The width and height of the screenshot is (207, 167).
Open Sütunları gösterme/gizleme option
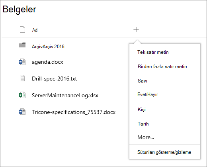tap(164, 152)
